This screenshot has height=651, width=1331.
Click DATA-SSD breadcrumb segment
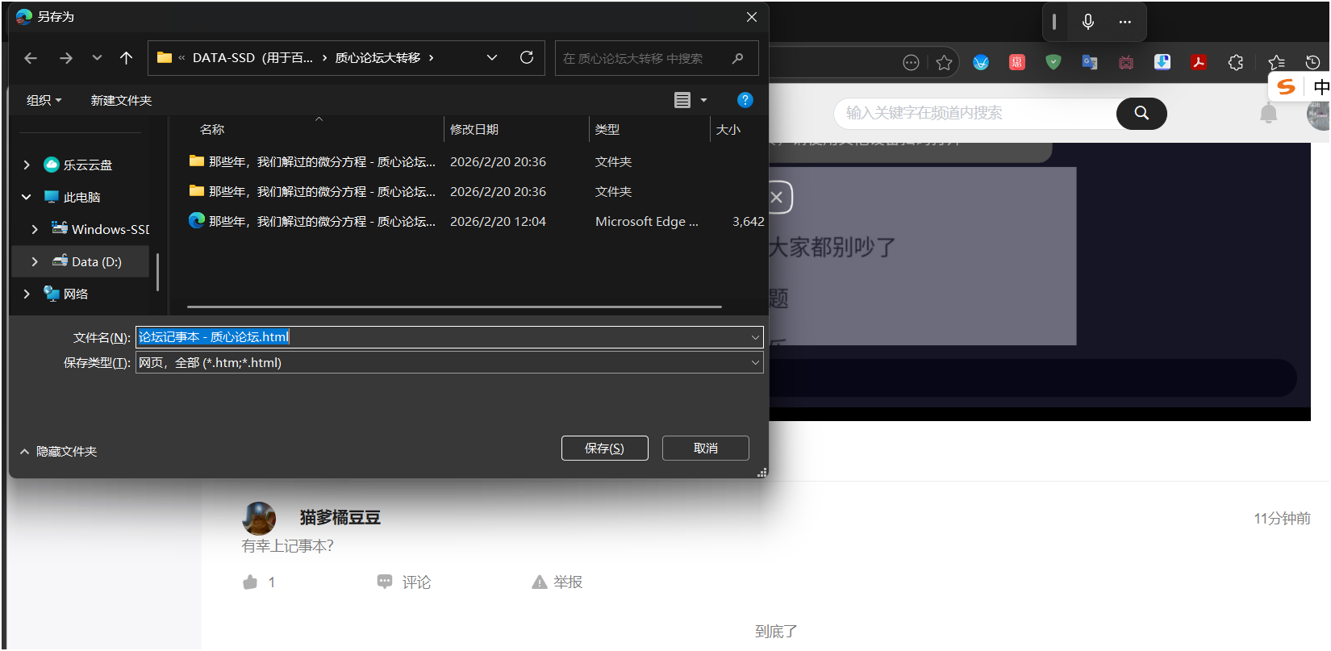(x=252, y=58)
